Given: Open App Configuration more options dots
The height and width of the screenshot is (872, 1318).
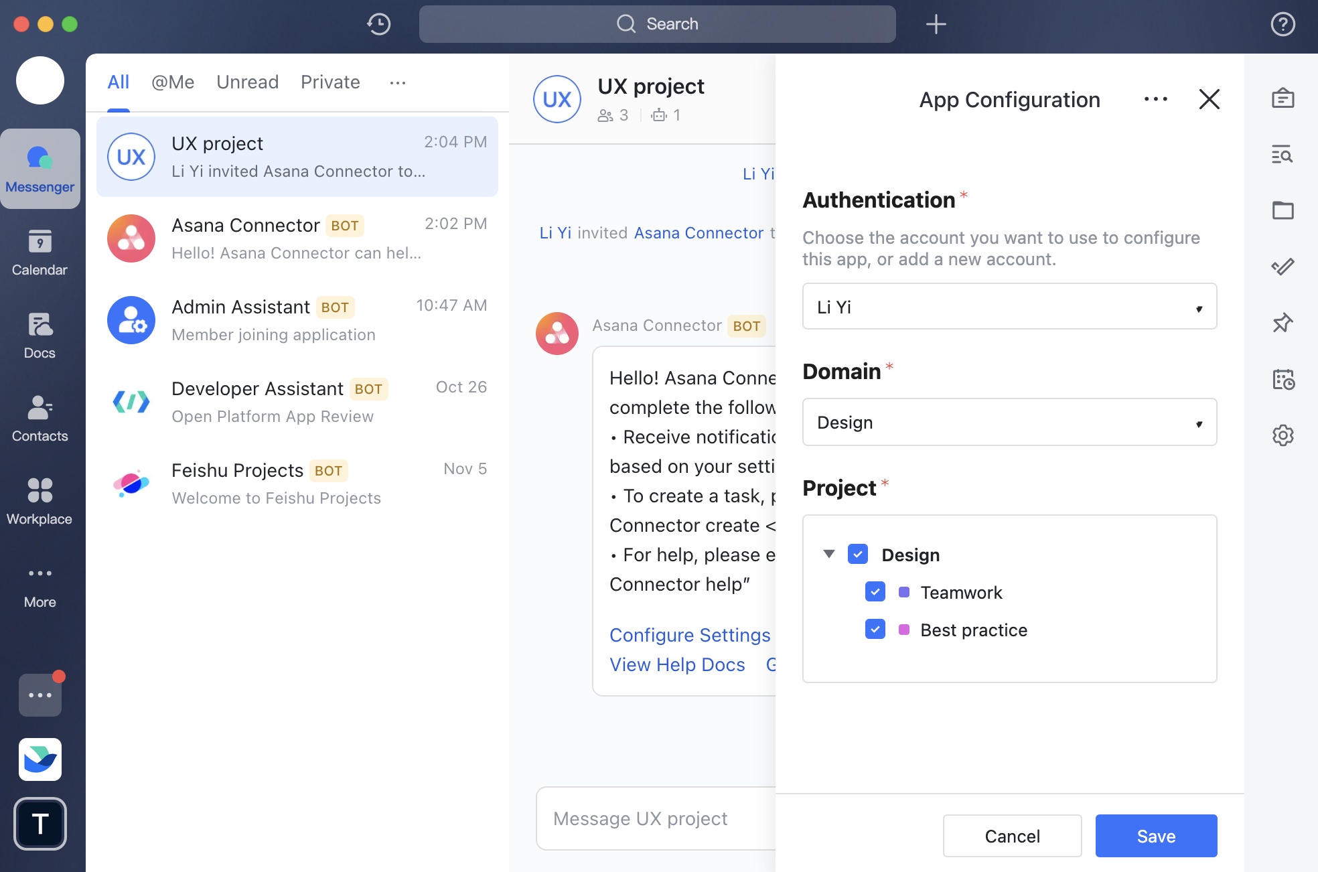Looking at the screenshot, I should click(1155, 99).
